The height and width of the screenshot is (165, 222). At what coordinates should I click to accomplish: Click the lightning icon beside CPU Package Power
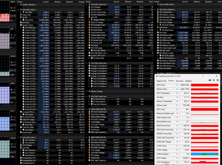(89, 25)
